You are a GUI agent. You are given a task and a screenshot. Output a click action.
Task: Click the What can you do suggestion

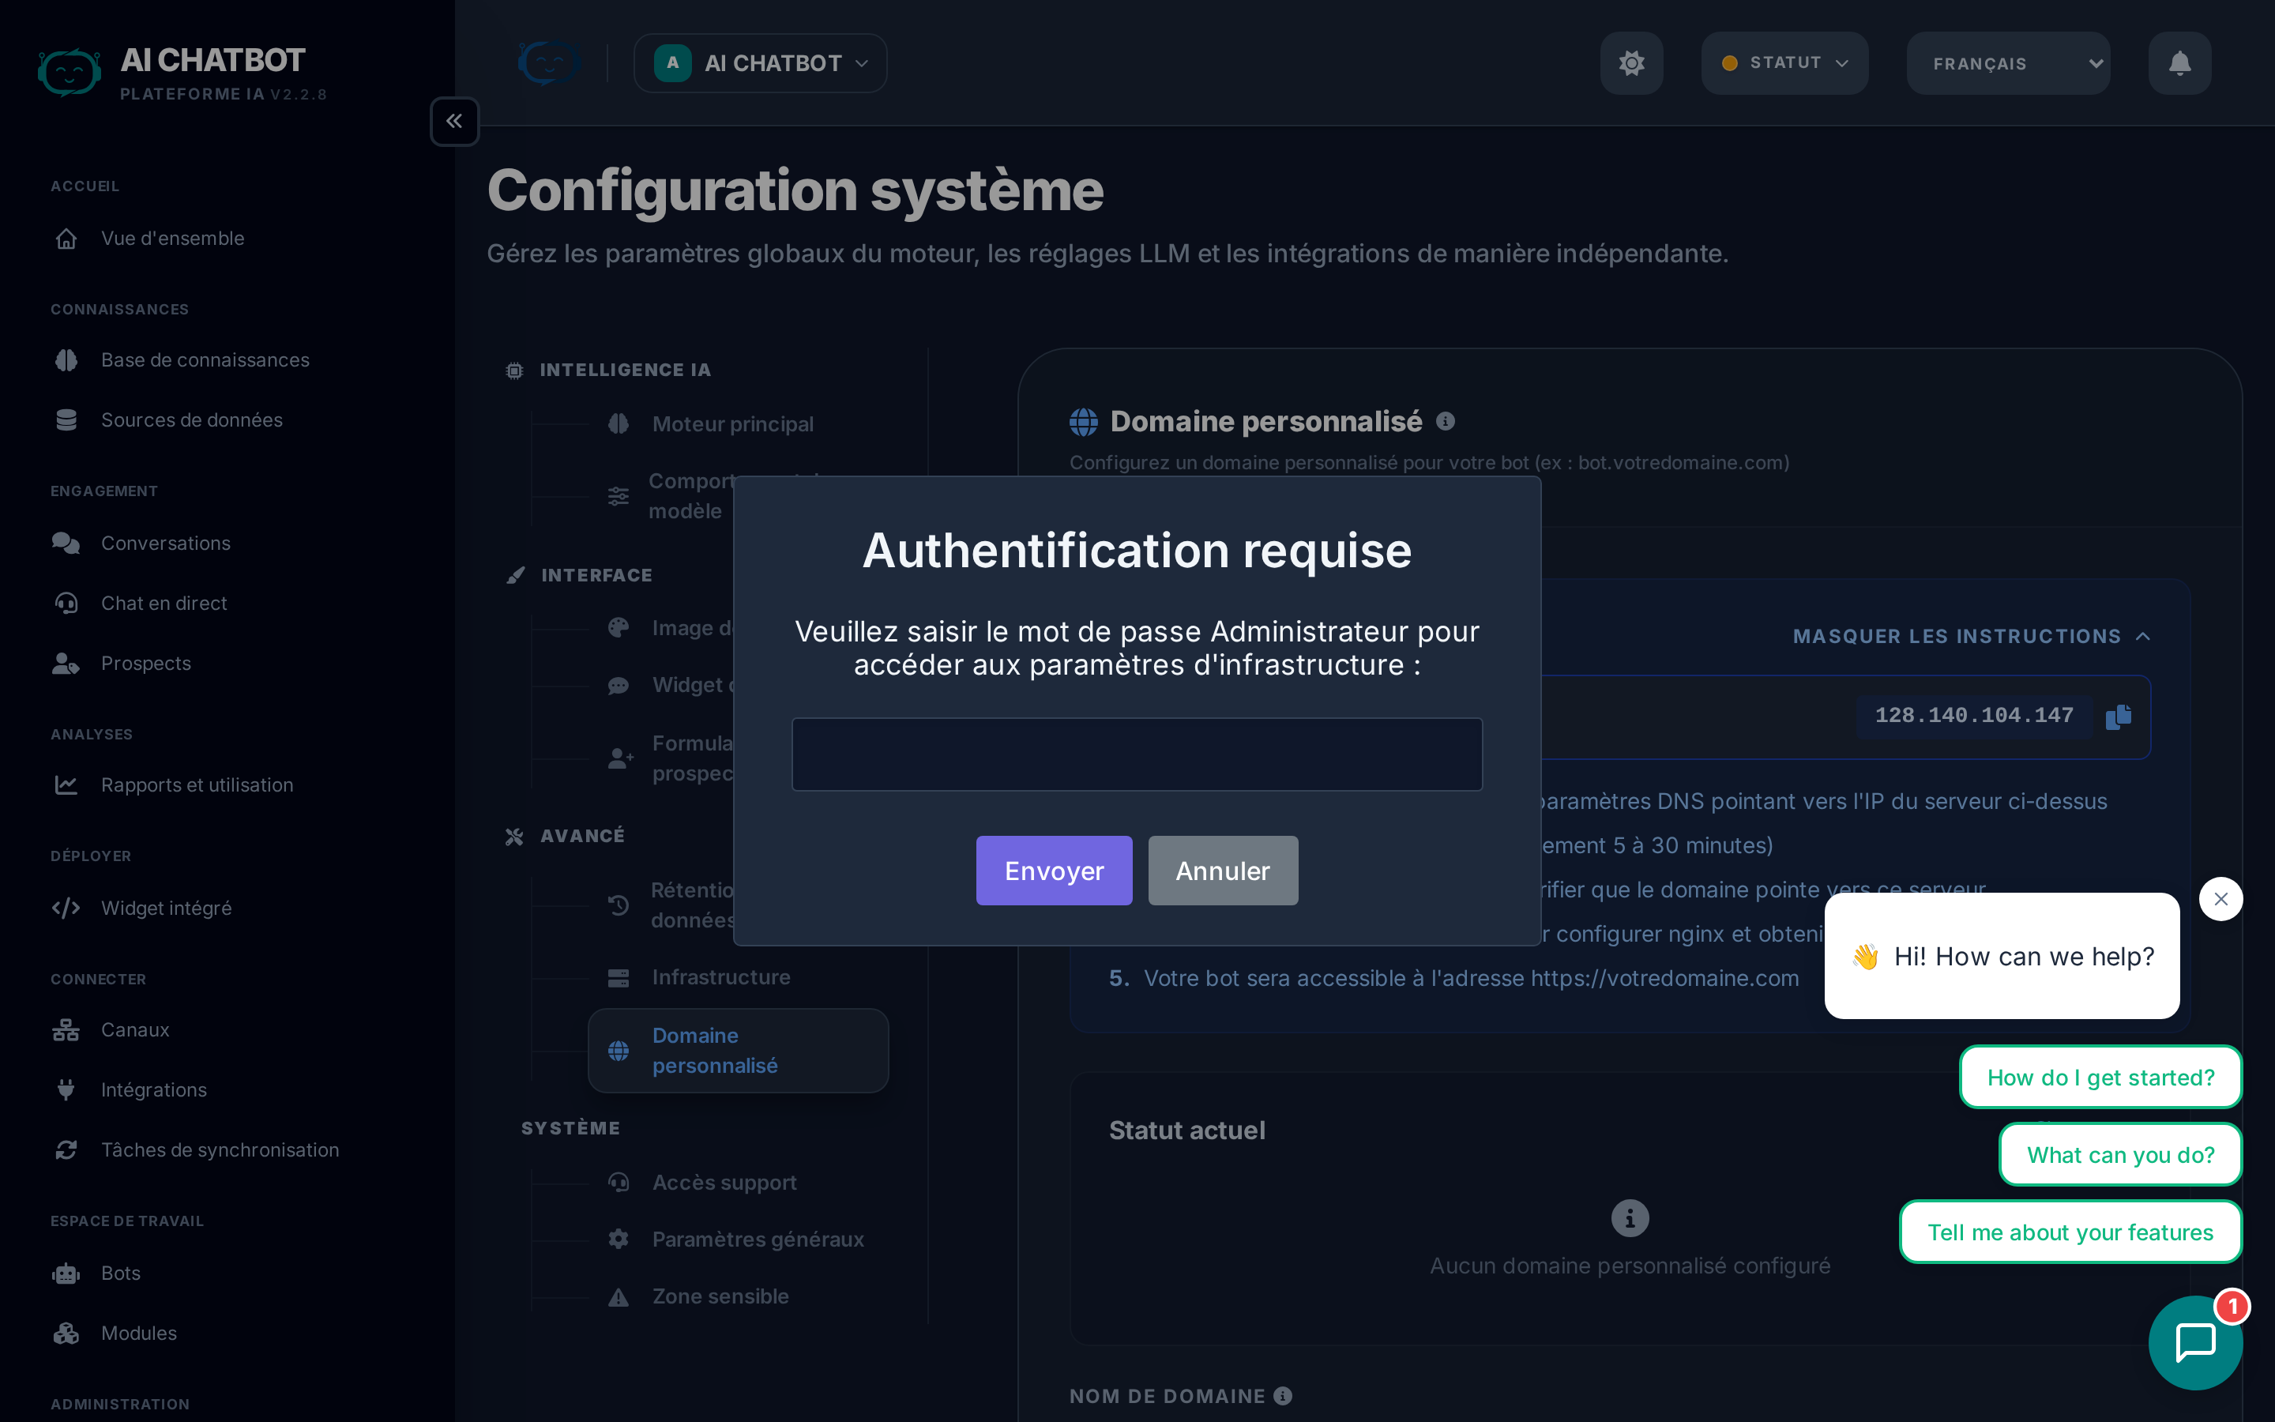click(2121, 1154)
